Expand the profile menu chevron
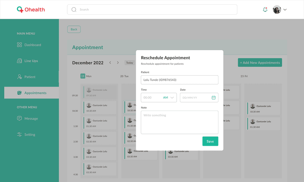This screenshot has height=182, width=304. click(x=285, y=10)
